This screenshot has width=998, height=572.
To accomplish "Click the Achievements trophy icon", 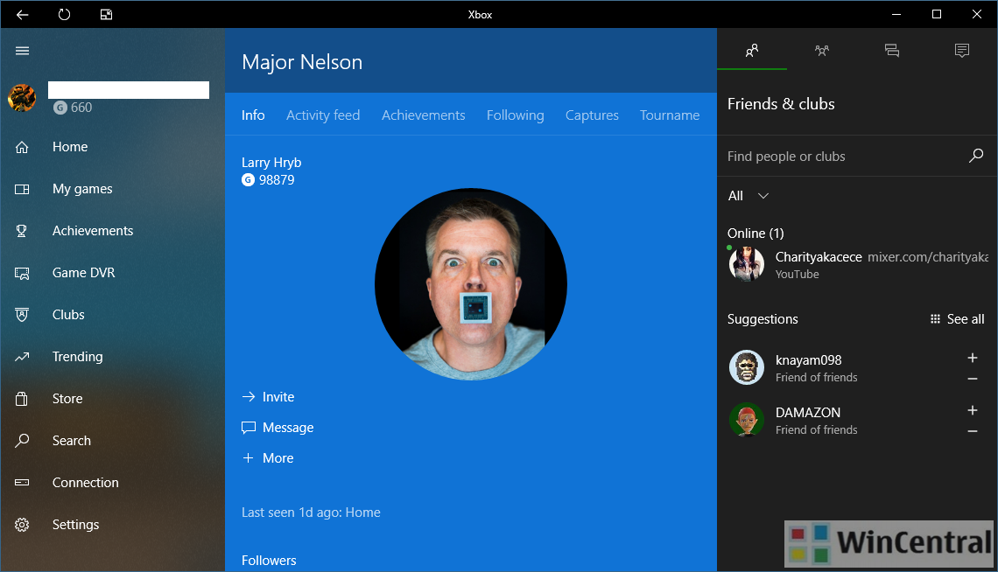I will pos(22,232).
